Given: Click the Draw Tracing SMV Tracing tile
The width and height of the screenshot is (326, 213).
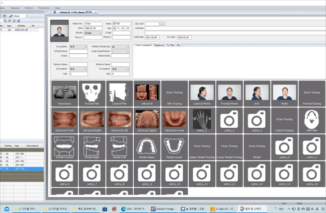Looking at the screenshot, I should pyautogui.click(x=174, y=94).
